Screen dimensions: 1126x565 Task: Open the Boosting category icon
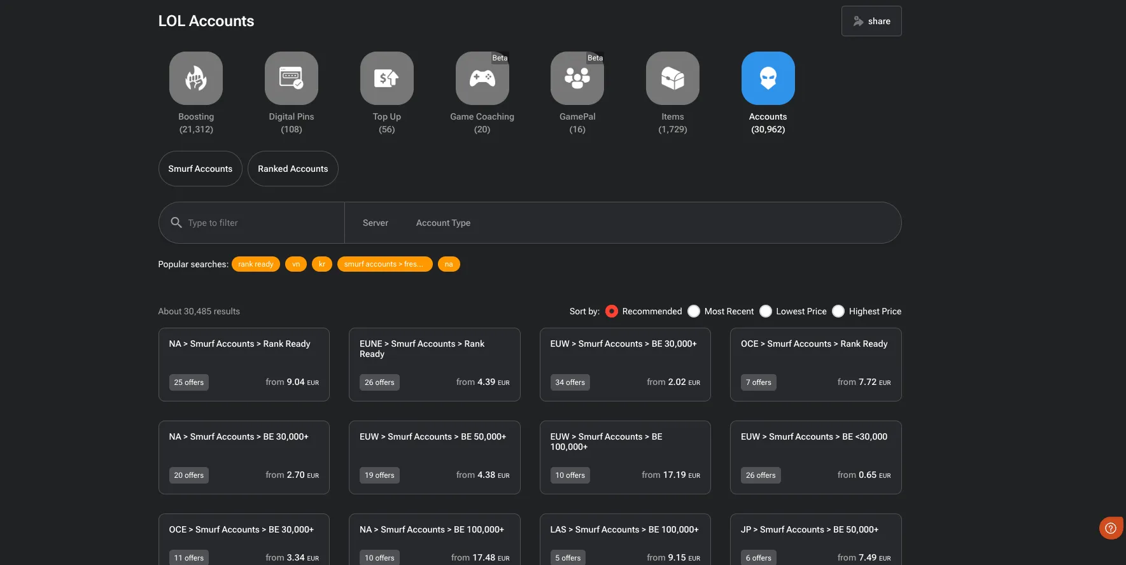pyautogui.click(x=196, y=78)
